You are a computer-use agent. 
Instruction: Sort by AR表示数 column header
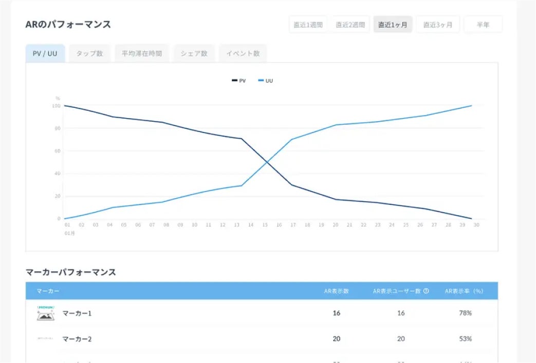(x=336, y=291)
